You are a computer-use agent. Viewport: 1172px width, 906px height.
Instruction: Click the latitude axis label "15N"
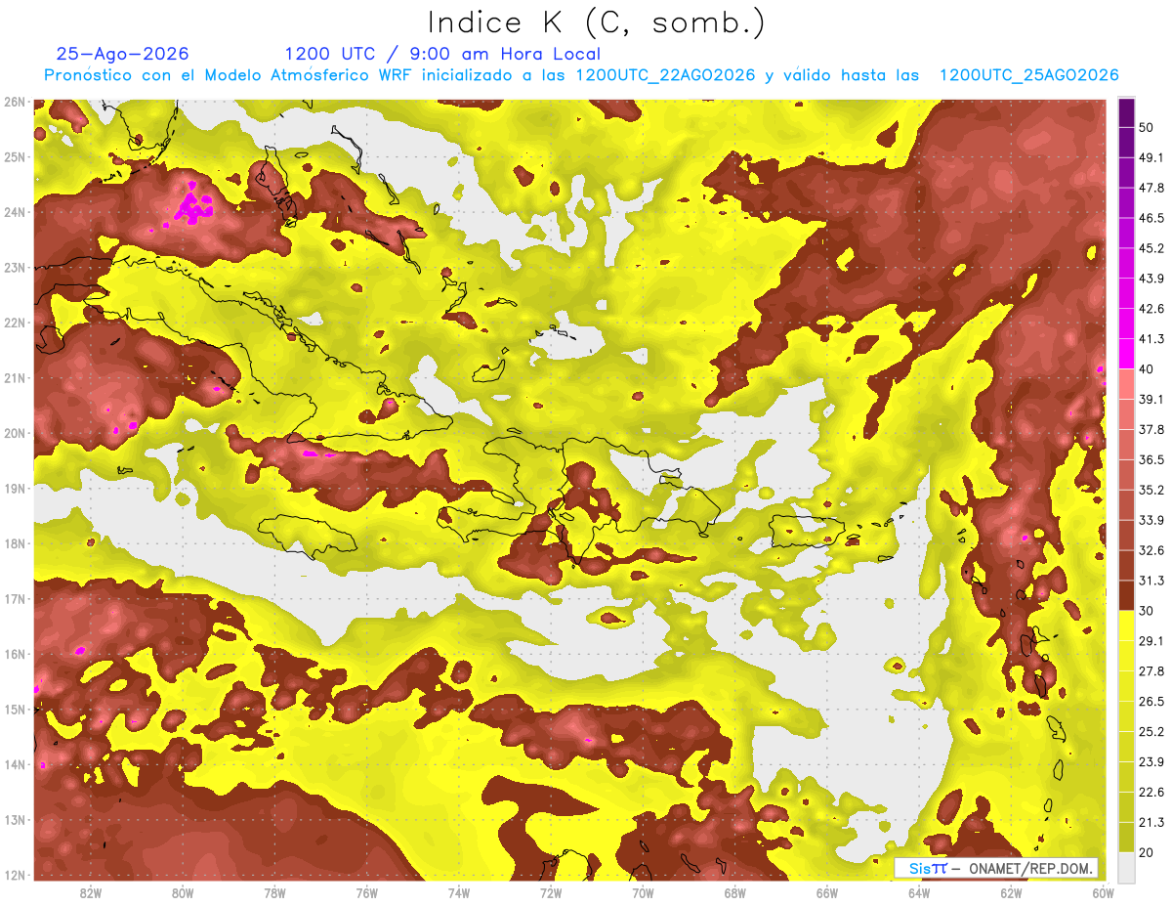click(x=15, y=709)
